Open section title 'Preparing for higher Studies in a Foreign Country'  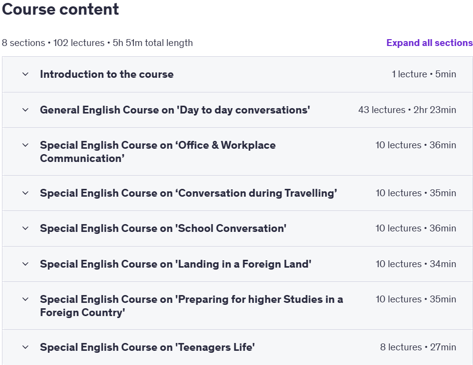[191, 306]
